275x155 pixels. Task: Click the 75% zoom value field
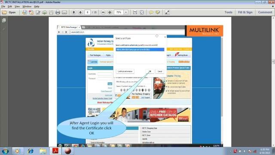pos(119,12)
